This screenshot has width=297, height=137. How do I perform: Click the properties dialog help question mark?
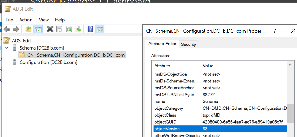click(x=275, y=31)
